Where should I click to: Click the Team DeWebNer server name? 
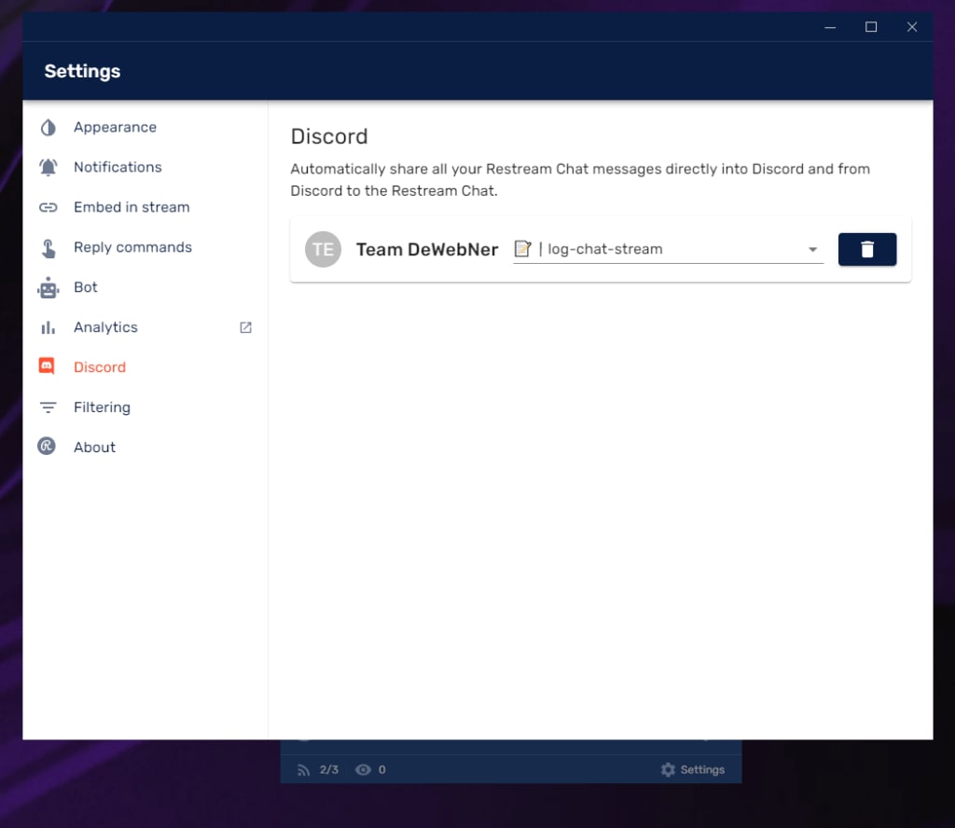[427, 250]
